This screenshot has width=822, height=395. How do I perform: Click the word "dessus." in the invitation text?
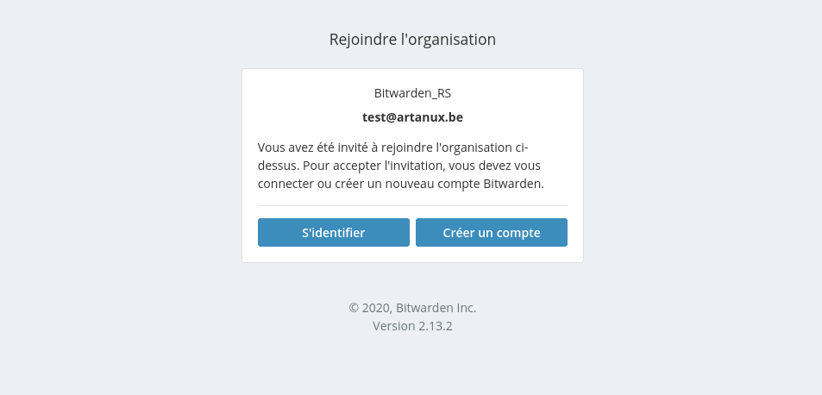(x=278, y=165)
